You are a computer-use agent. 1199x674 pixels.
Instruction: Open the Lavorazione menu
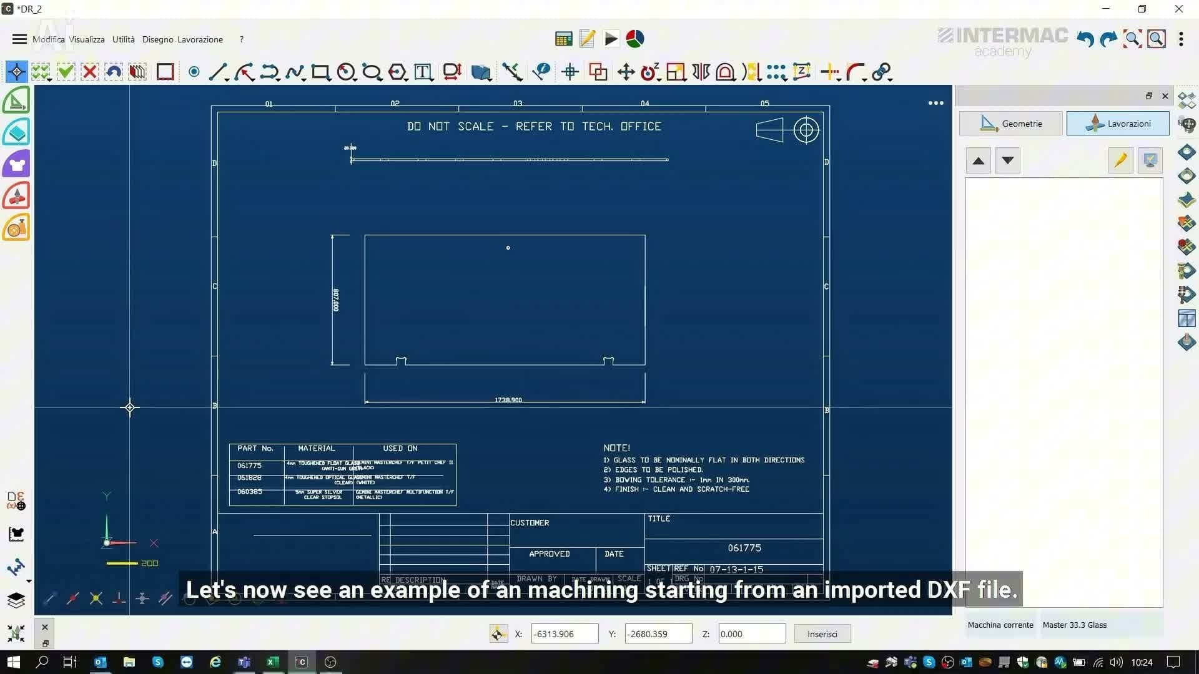point(200,39)
